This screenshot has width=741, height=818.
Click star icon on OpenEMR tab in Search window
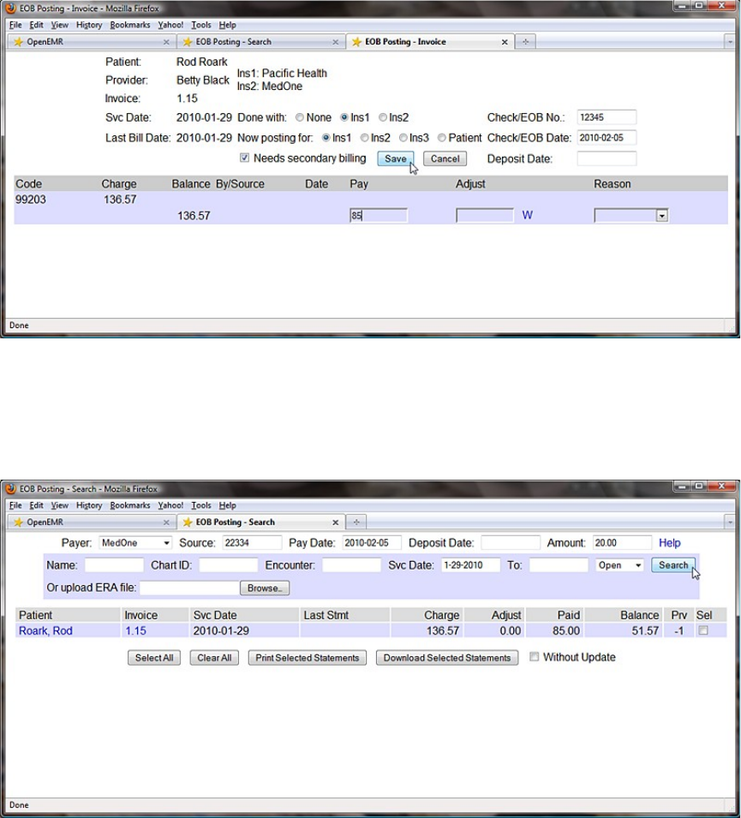click(18, 522)
